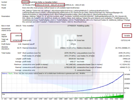Click maximal drawdown value 346062.73 (17.14%)

point(68,48)
